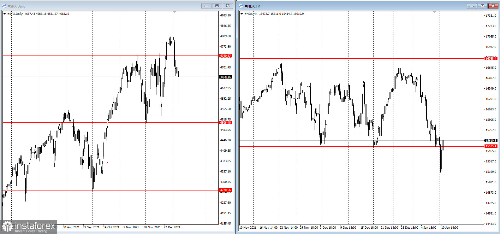500x234 pixels.
Task: Click the #NDX,H4 window title bar text
Action: pyautogui.click(x=253, y=6)
